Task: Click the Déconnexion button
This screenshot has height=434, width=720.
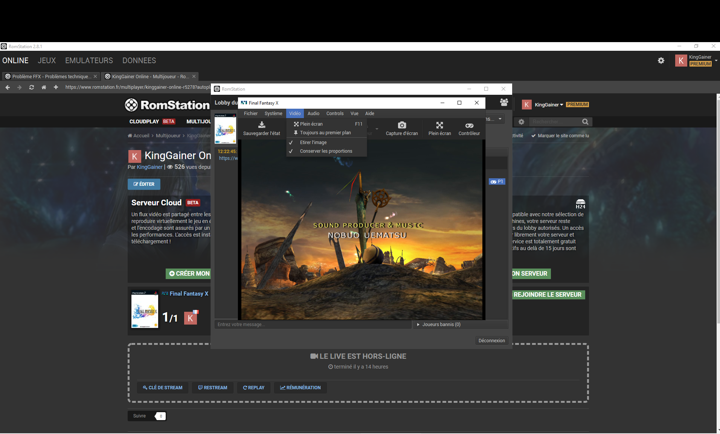Action: (x=491, y=341)
